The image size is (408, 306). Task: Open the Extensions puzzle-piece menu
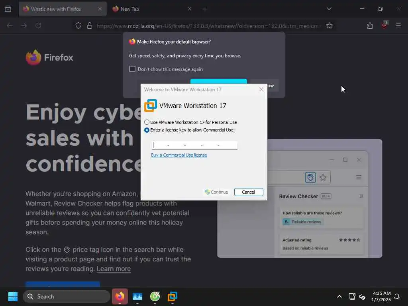pos(370,25)
